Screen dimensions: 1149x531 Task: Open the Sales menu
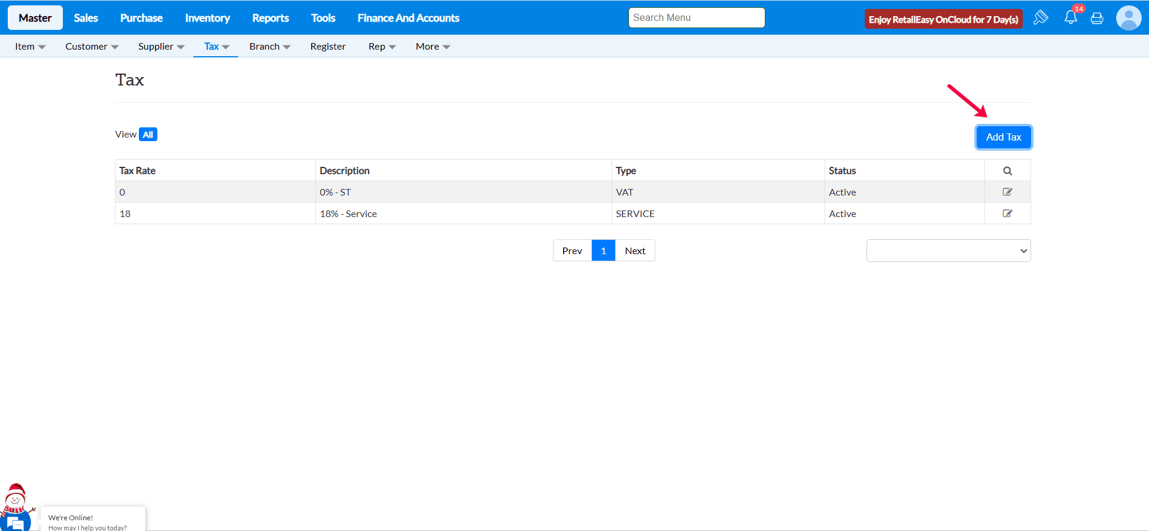coord(86,18)
